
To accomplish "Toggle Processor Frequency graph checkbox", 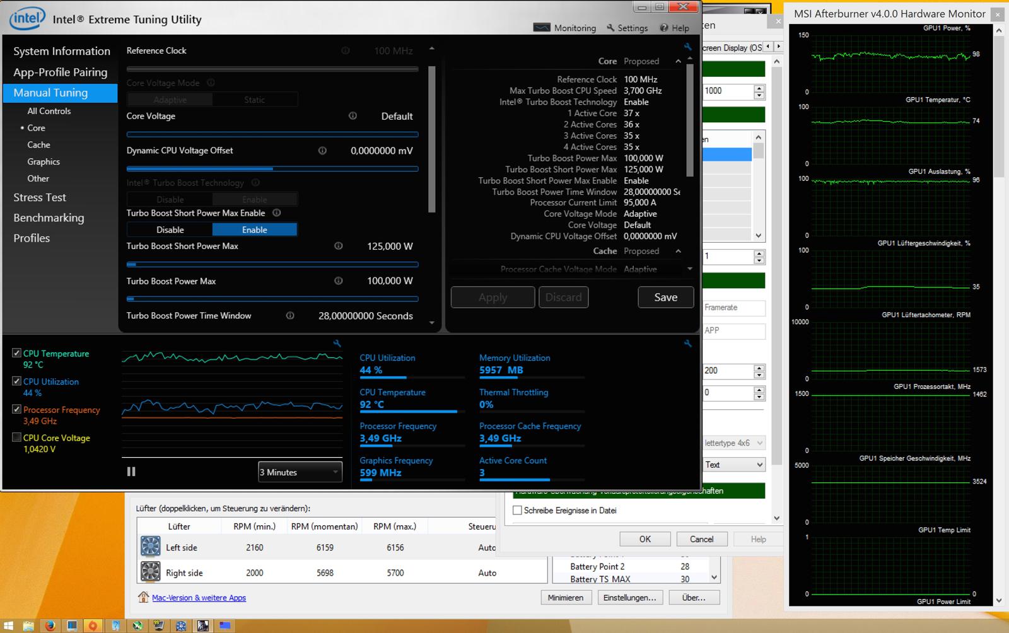I will (16, 409).
